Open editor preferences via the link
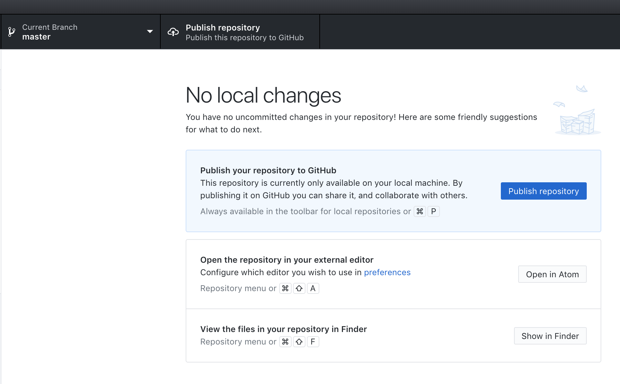This screenshot has width=620, height=384. coord(387,272)
